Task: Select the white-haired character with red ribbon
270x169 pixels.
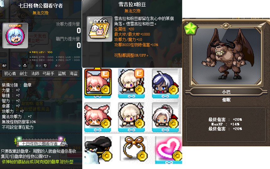Action: click(x=165, y=117)
